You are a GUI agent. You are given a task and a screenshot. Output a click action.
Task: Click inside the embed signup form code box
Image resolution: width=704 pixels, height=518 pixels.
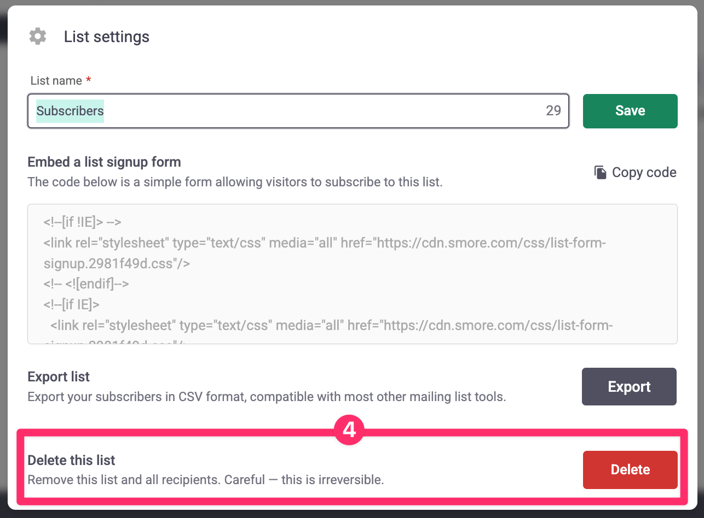[353, 274]
